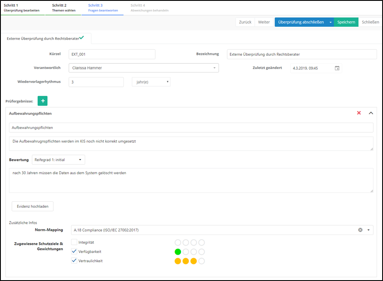Uncheck the Verfügbarkeit checkbox
This screenshot has width=383, height=281.
coord(74,252)
